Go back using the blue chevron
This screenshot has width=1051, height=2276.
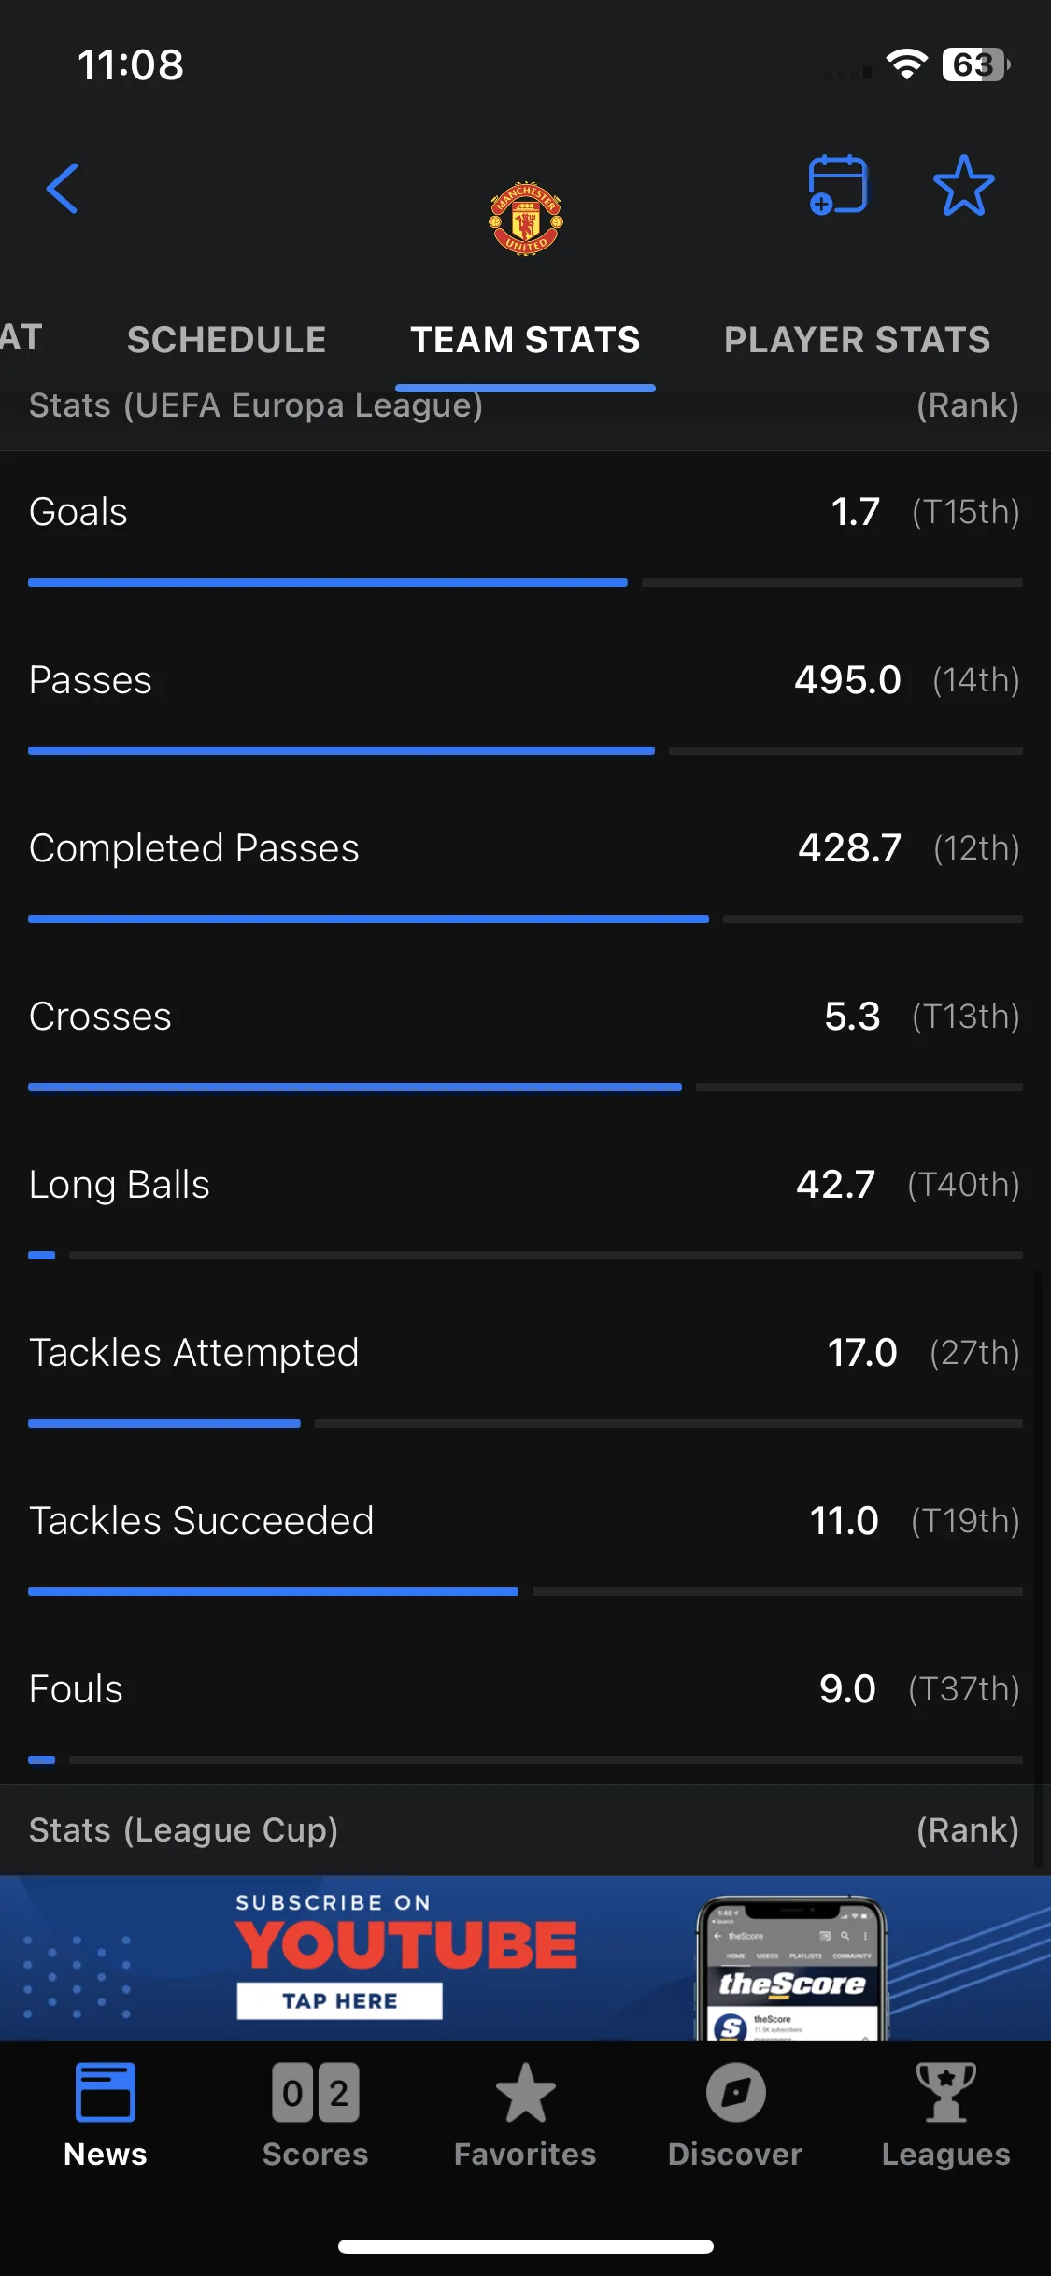tap(63, 189)
